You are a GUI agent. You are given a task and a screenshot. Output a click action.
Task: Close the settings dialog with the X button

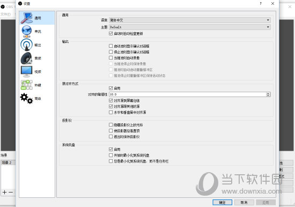pyautogui.click(x=272, y=3)
